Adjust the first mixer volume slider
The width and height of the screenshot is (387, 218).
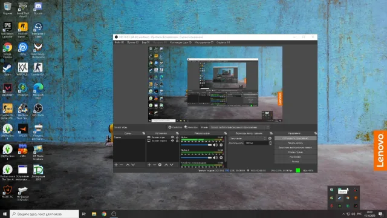click(196, 145)
